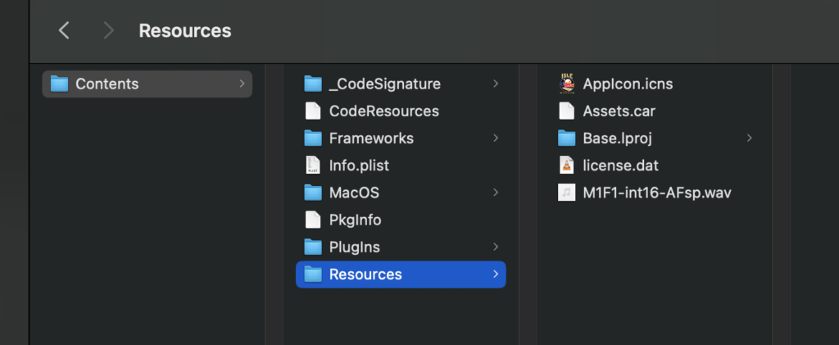Go forward with the right arrow button
This screenshot has width=839, height=345.
(108, 30)
